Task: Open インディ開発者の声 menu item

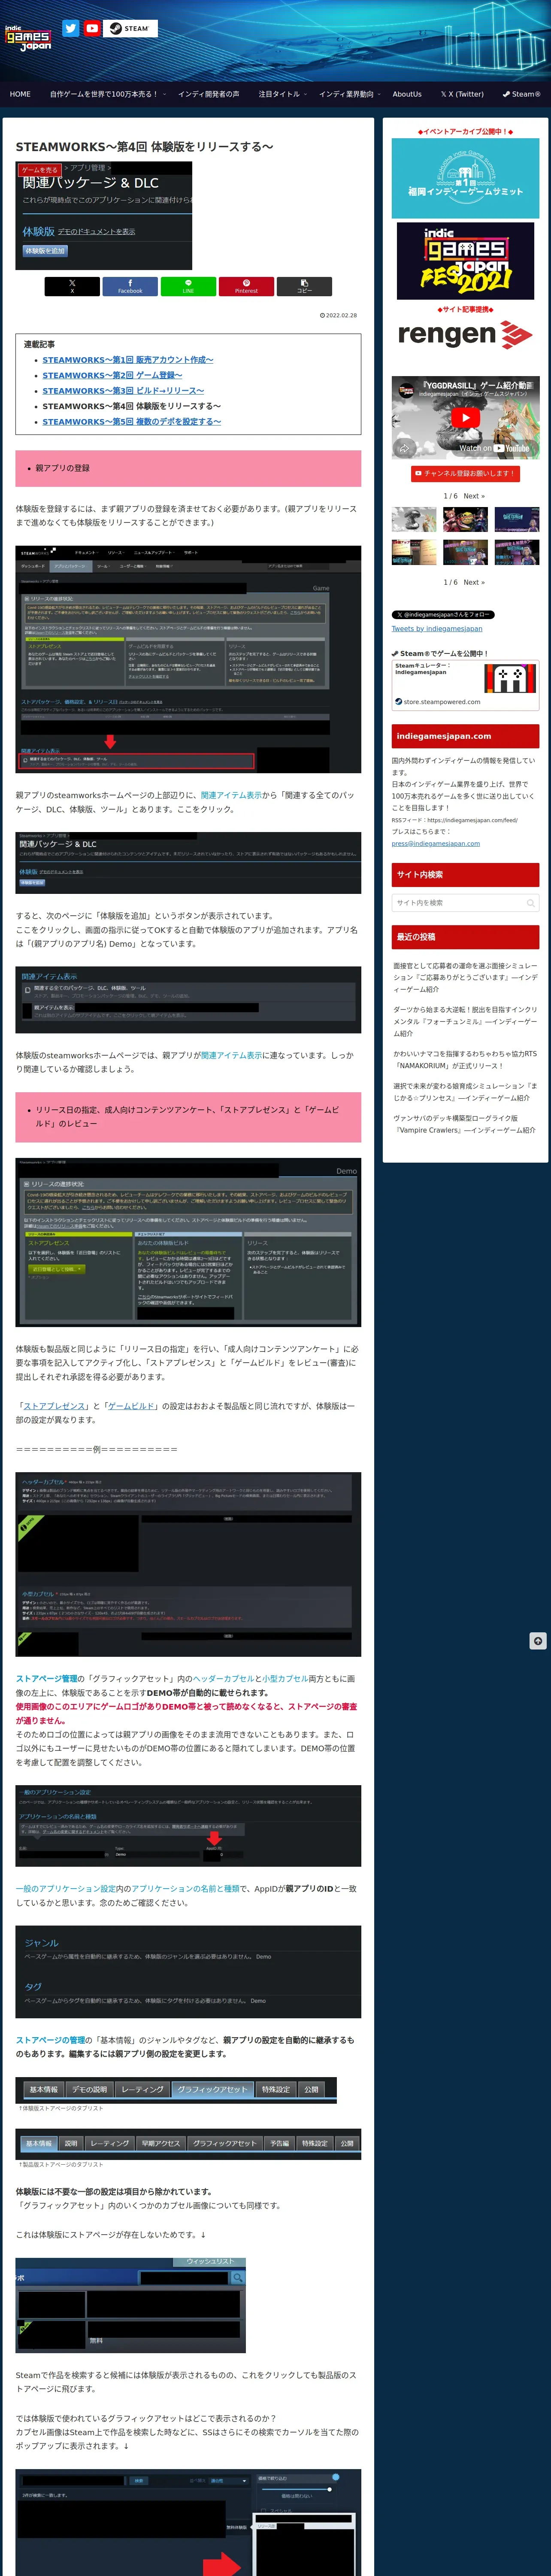Action: pyautogui.click(x=209, y=94)
